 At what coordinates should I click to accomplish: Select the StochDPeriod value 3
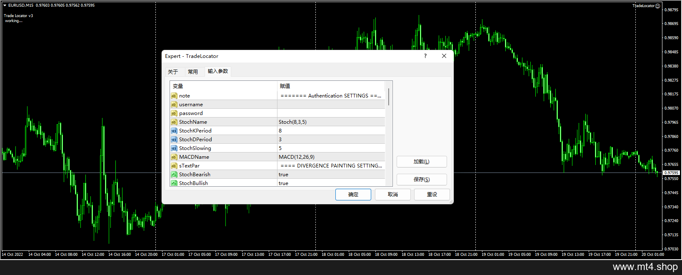click(331, 140)
